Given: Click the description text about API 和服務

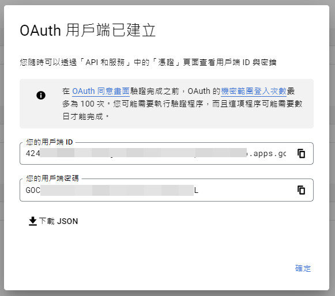Looking at the screenshot, I should click(x=148, y=62).
